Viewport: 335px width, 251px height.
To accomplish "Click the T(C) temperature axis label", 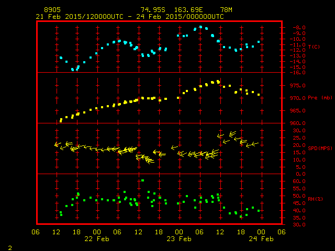I will pos(314,47).
